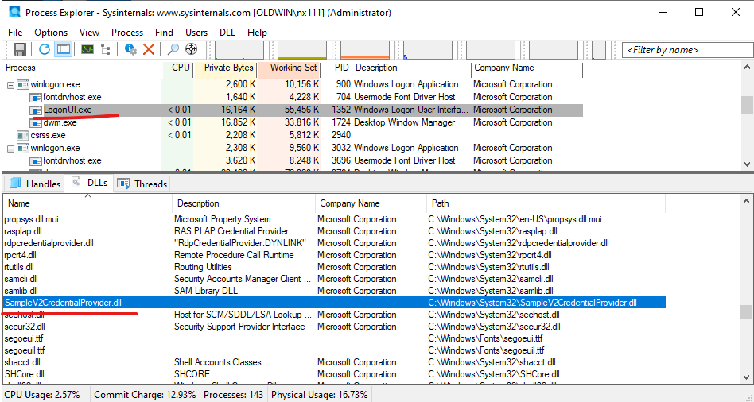This screenshot has height=402, width=754.
Task: Toggle the Show Lower Pane toolbar button
Action: point(64,49)
